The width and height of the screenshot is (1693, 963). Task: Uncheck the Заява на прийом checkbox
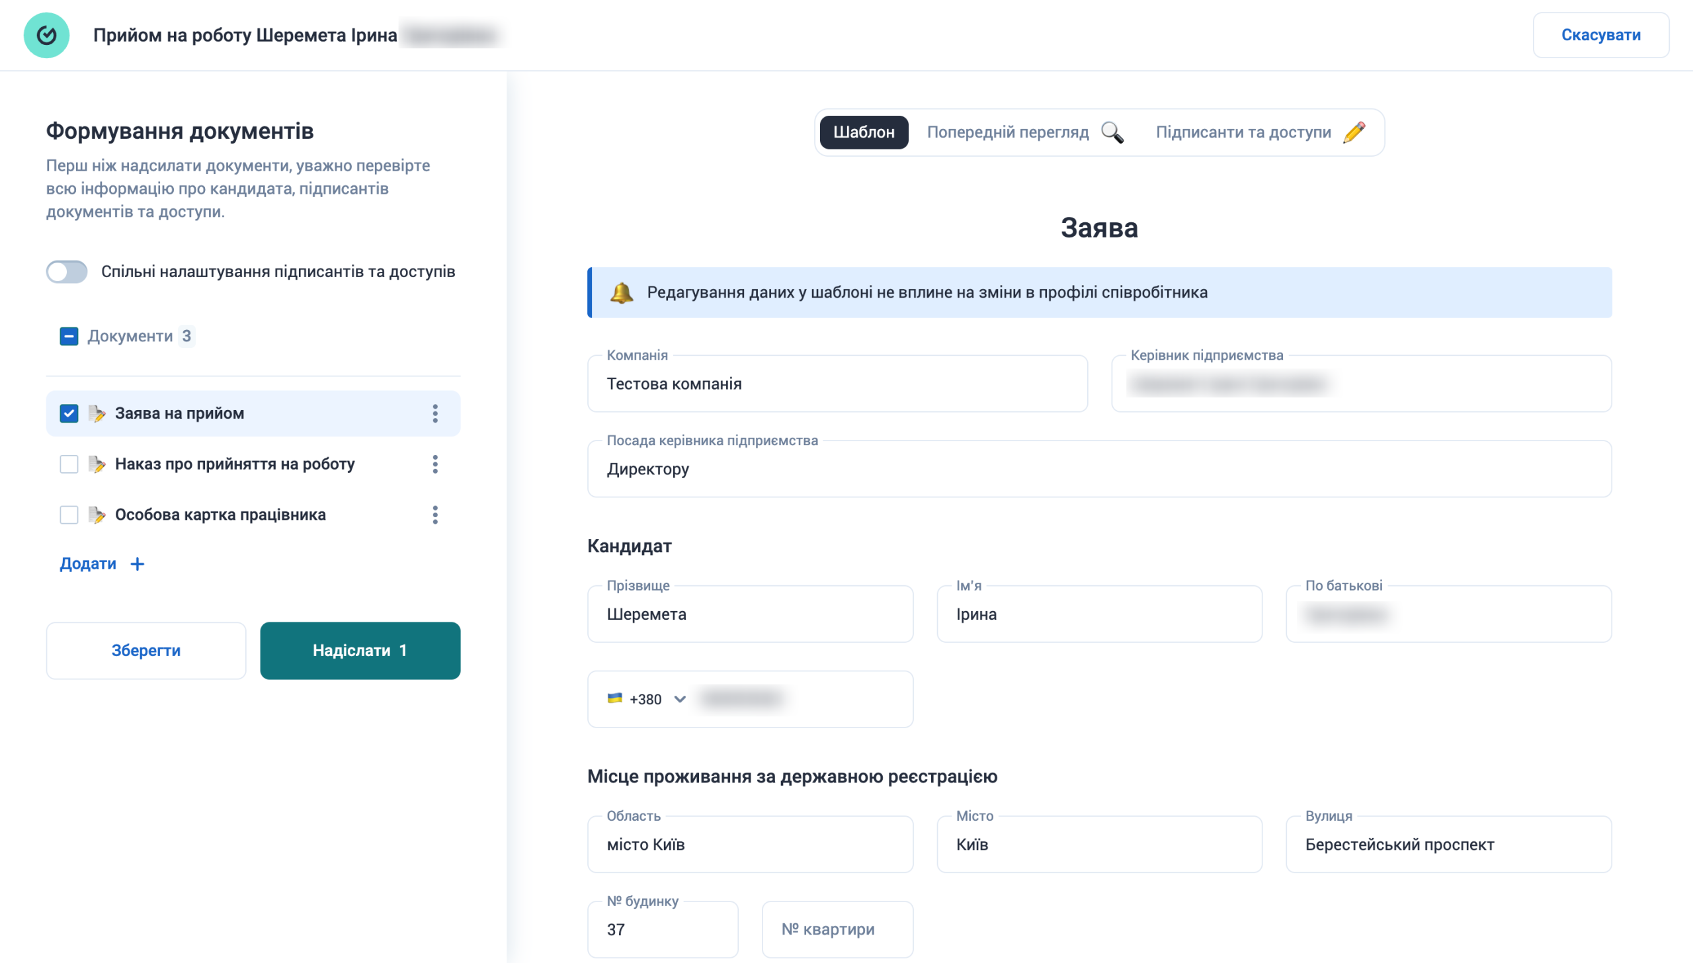(x=69, y=413)
